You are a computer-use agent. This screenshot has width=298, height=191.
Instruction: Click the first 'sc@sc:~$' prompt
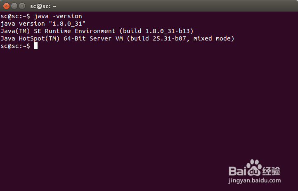point(15,16)
